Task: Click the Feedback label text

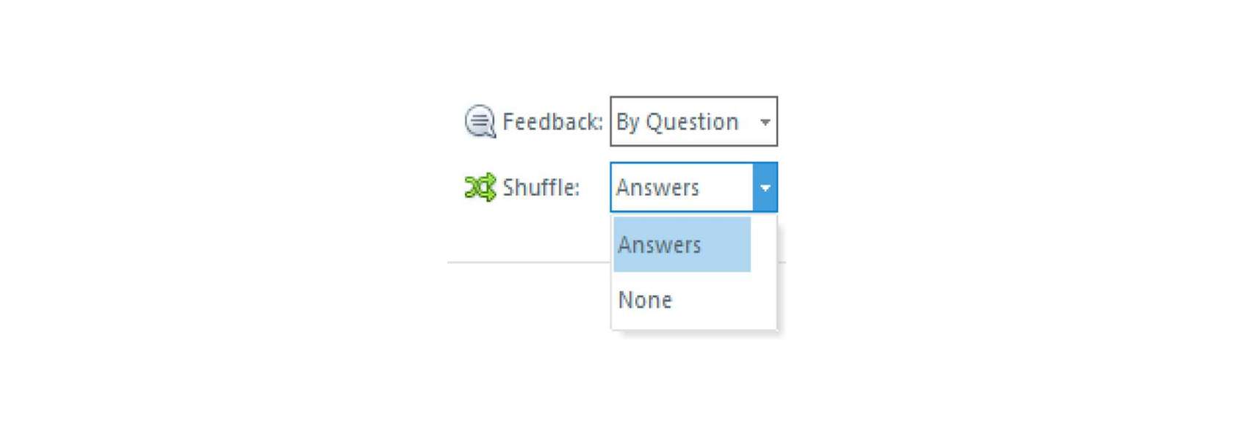Action: (552, 122)
